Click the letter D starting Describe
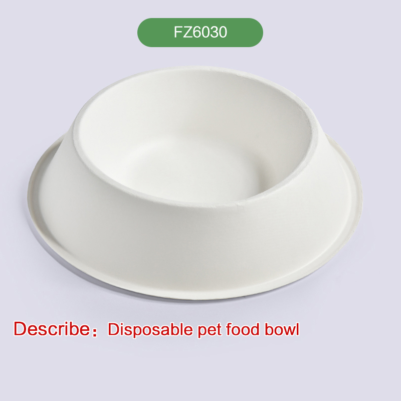Viewport: 401px width, 401px height. pos(20,329)
